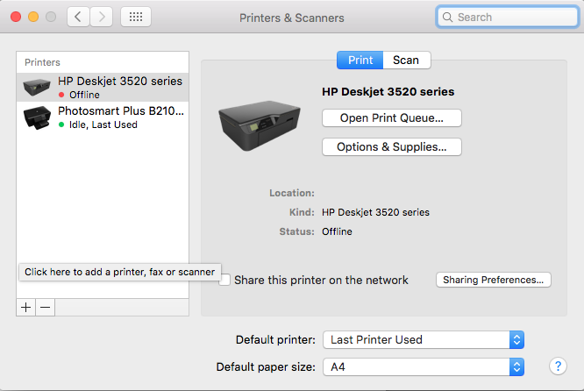The image size is (584, 391).
Task: Open Options & Supplies settings
Action: (391, 147)
